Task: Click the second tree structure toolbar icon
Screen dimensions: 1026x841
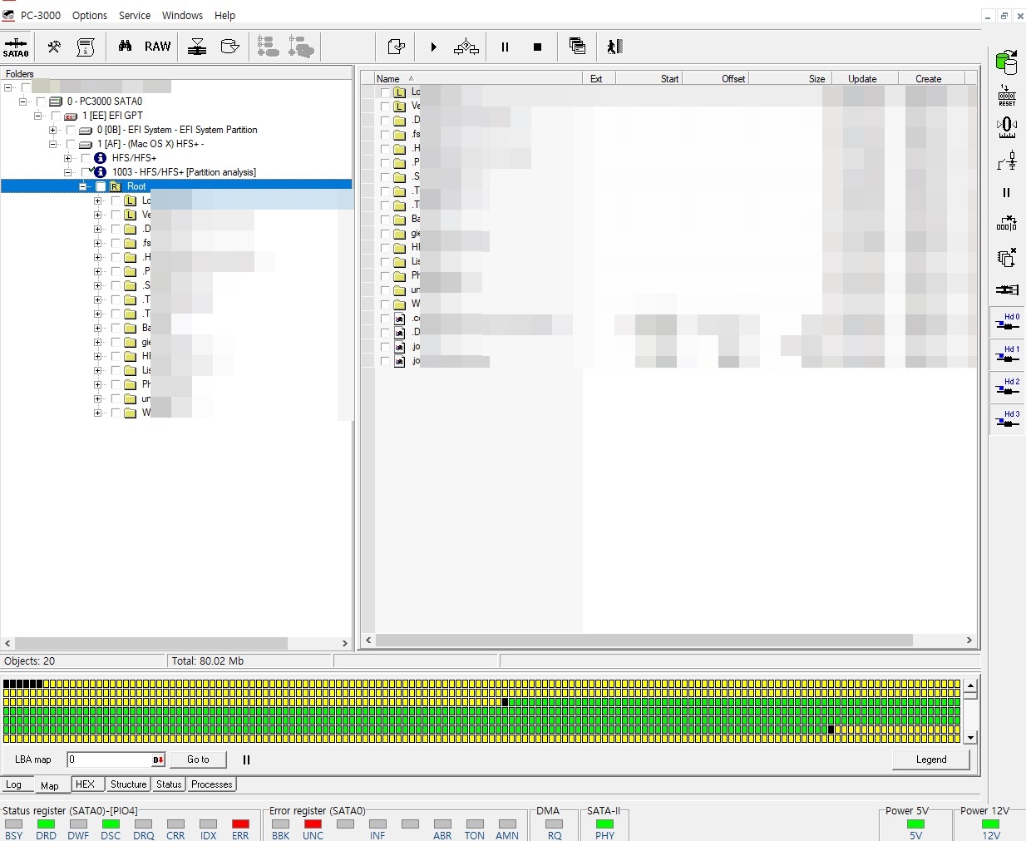Action: (x=301, y=47)
